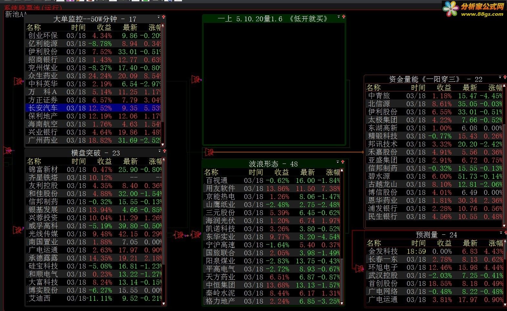Image resolution: width=507 pixels, height=311 pixels.
Task: Click red up-arrow icon of 资金量能 panel
Action: pos(505,77)
